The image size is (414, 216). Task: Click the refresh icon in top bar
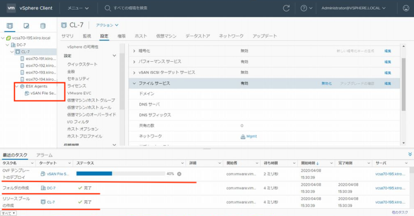[x=286, y=8]
